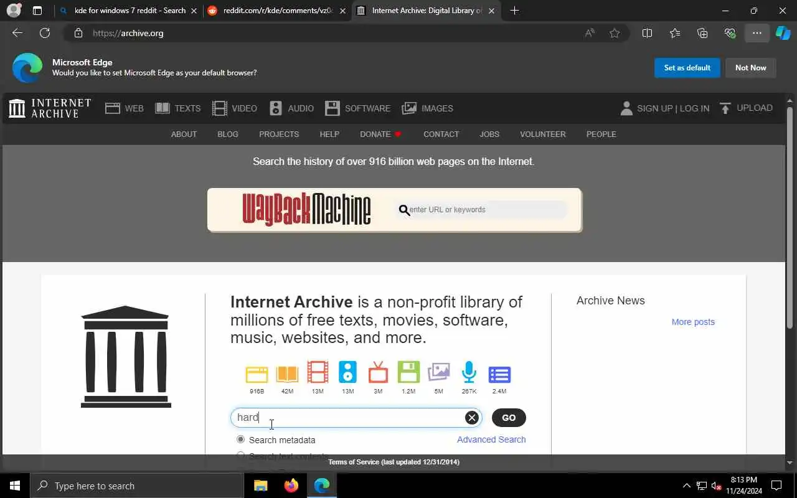This screenshot has width=797, height=498.
Task: Click the microphone icon labeled 267K
Action: 469,372
